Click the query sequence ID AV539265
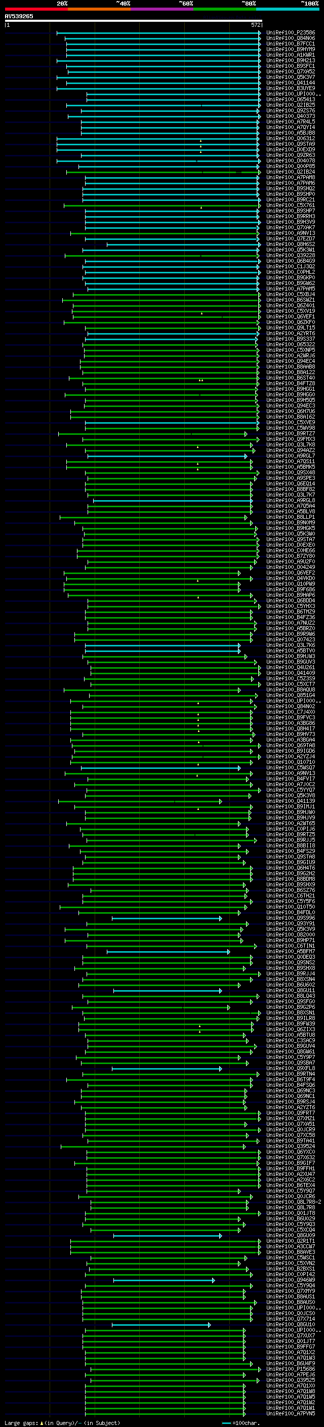This screenshot has height=1427, width=324. point(19,16)
